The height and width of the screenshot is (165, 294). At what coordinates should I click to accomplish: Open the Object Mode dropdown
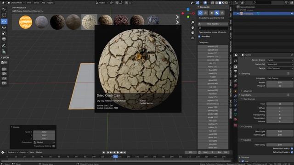click(x=16, y=3)
